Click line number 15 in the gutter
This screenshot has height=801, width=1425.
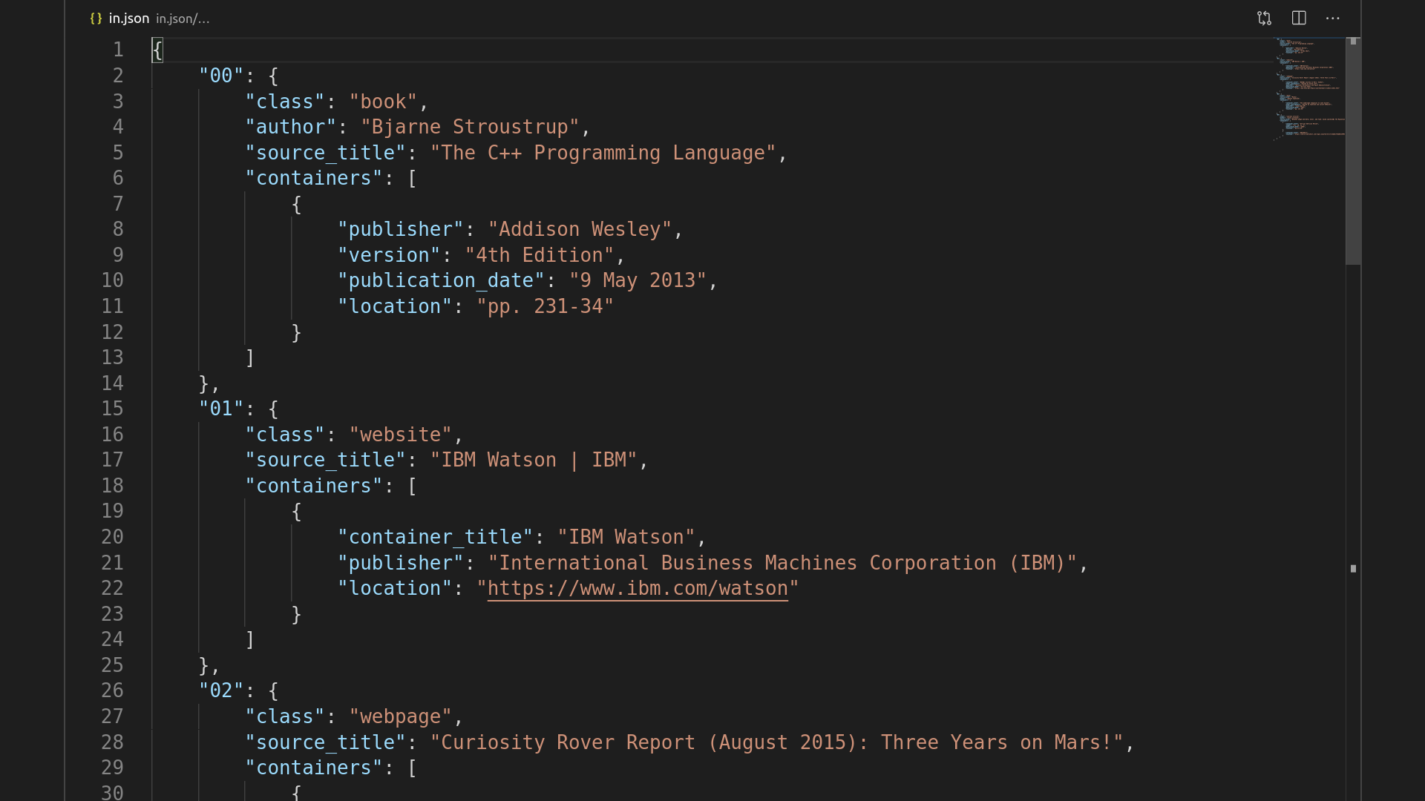pyautogui.click(x=113, y=409)
